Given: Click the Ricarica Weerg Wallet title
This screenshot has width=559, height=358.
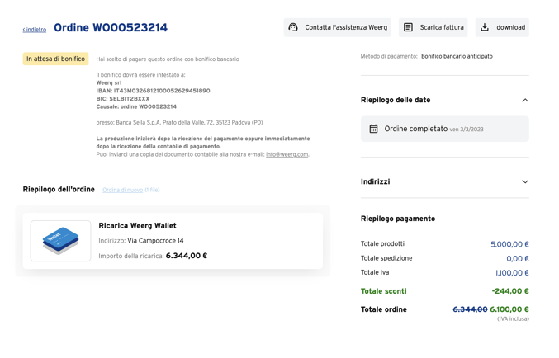Looking at the screenshot, I should coord(137,225).
